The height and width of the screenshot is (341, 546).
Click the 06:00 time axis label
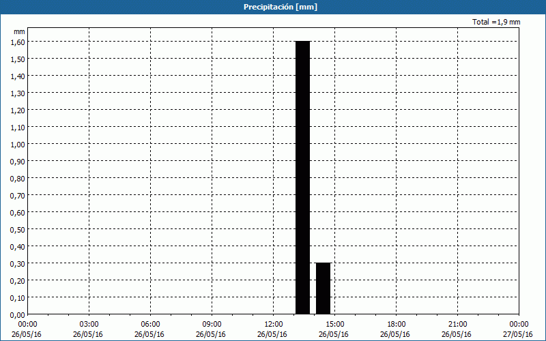[150, 325]
